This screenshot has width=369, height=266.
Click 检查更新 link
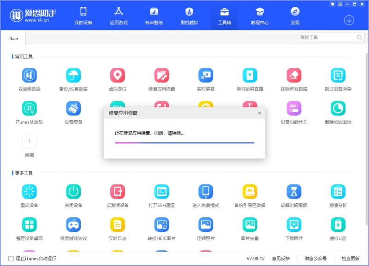[351, 259]
